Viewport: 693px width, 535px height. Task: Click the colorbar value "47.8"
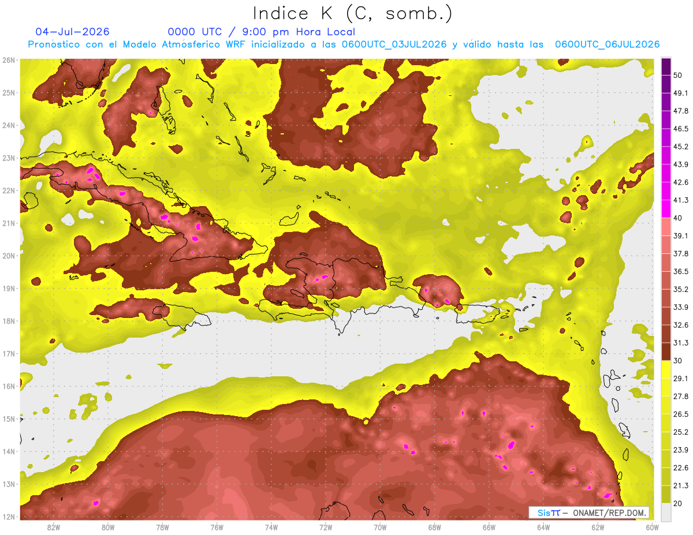pyautogui.click(x=681, y=111)
